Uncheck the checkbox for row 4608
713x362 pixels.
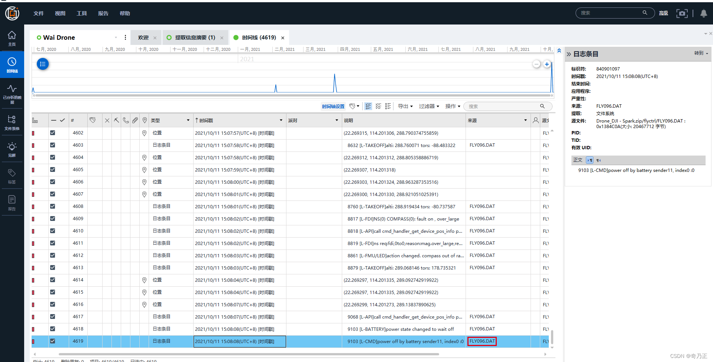(x=52, y=206)
